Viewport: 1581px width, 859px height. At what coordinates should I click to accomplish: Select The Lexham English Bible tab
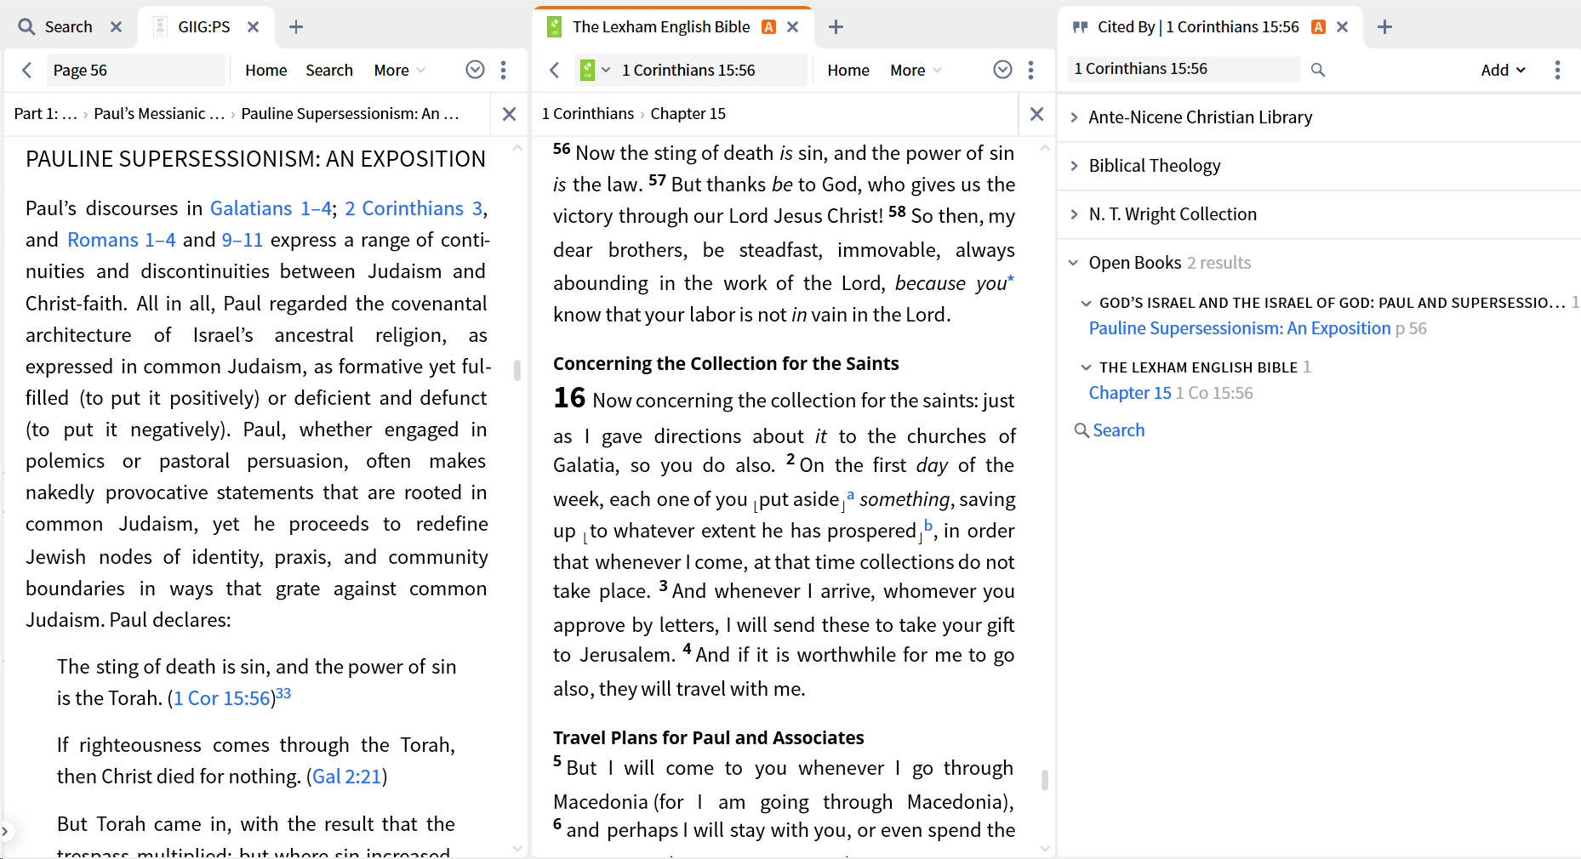tap(661, 27)
